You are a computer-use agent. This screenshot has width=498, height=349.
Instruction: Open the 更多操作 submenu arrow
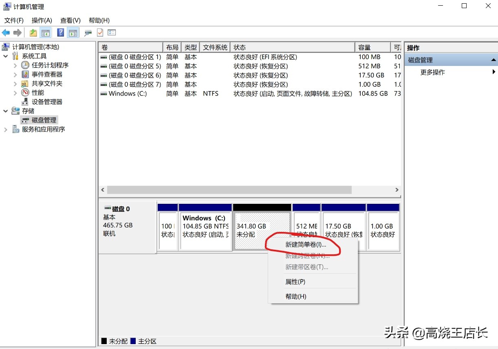tap(494, 72)
